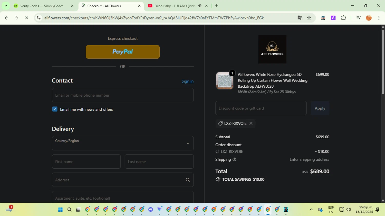Open the Extensions puzzle menu
Viewport: 385px width, 216px height.
click(344, 18)
